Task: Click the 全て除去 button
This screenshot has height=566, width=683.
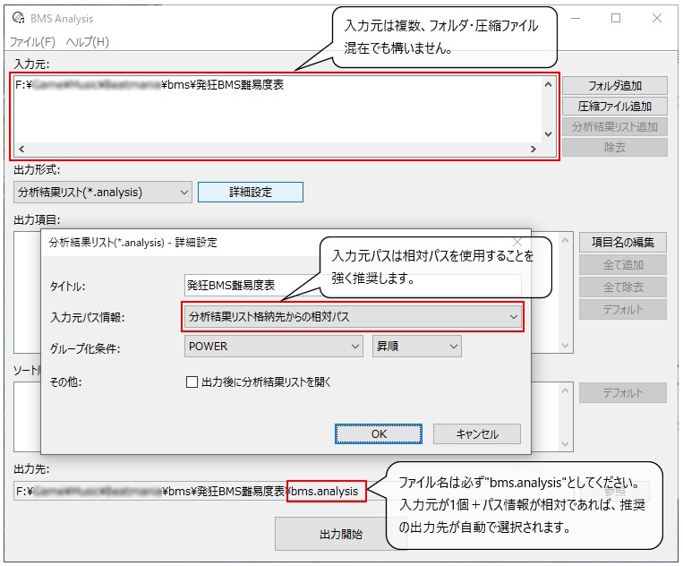Action: [x=623, y=287]
